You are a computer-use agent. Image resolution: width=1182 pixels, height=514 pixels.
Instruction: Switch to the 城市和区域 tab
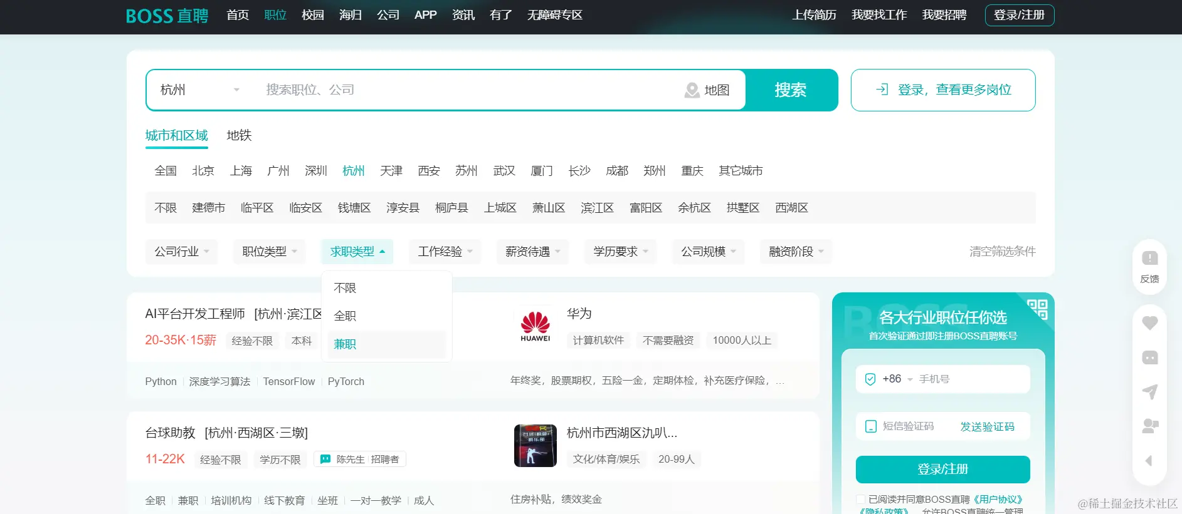(x=177, y=135)
